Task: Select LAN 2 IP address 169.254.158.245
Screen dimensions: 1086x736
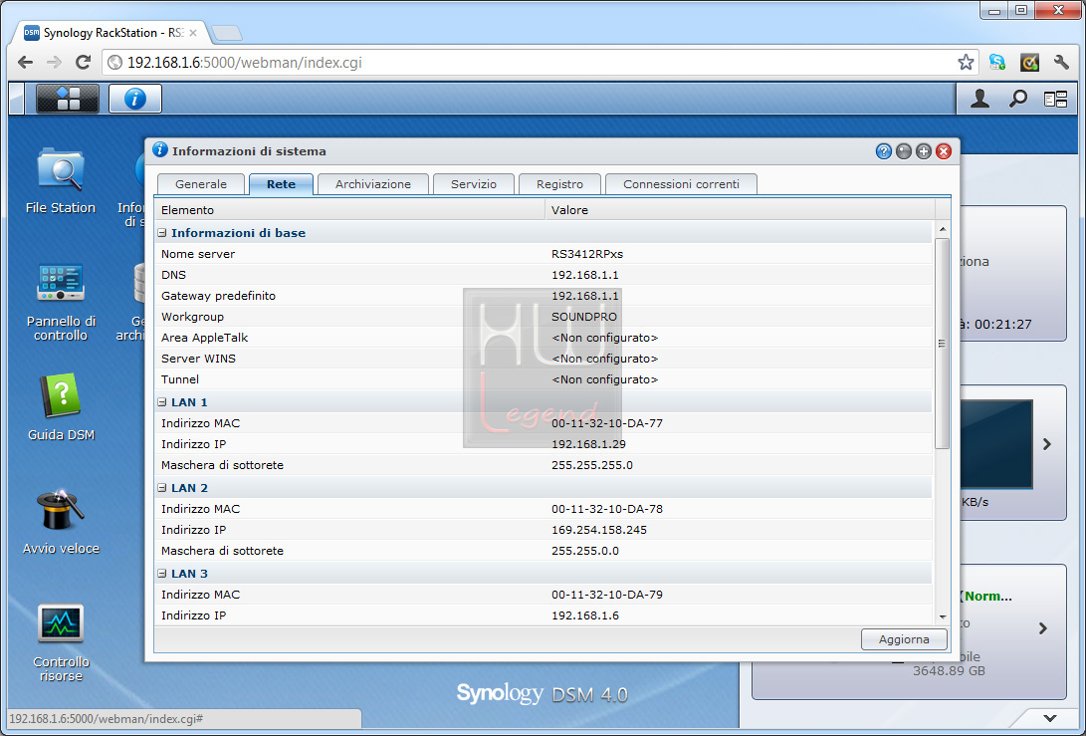Action: pyautogui.click(x=599, y=530)
